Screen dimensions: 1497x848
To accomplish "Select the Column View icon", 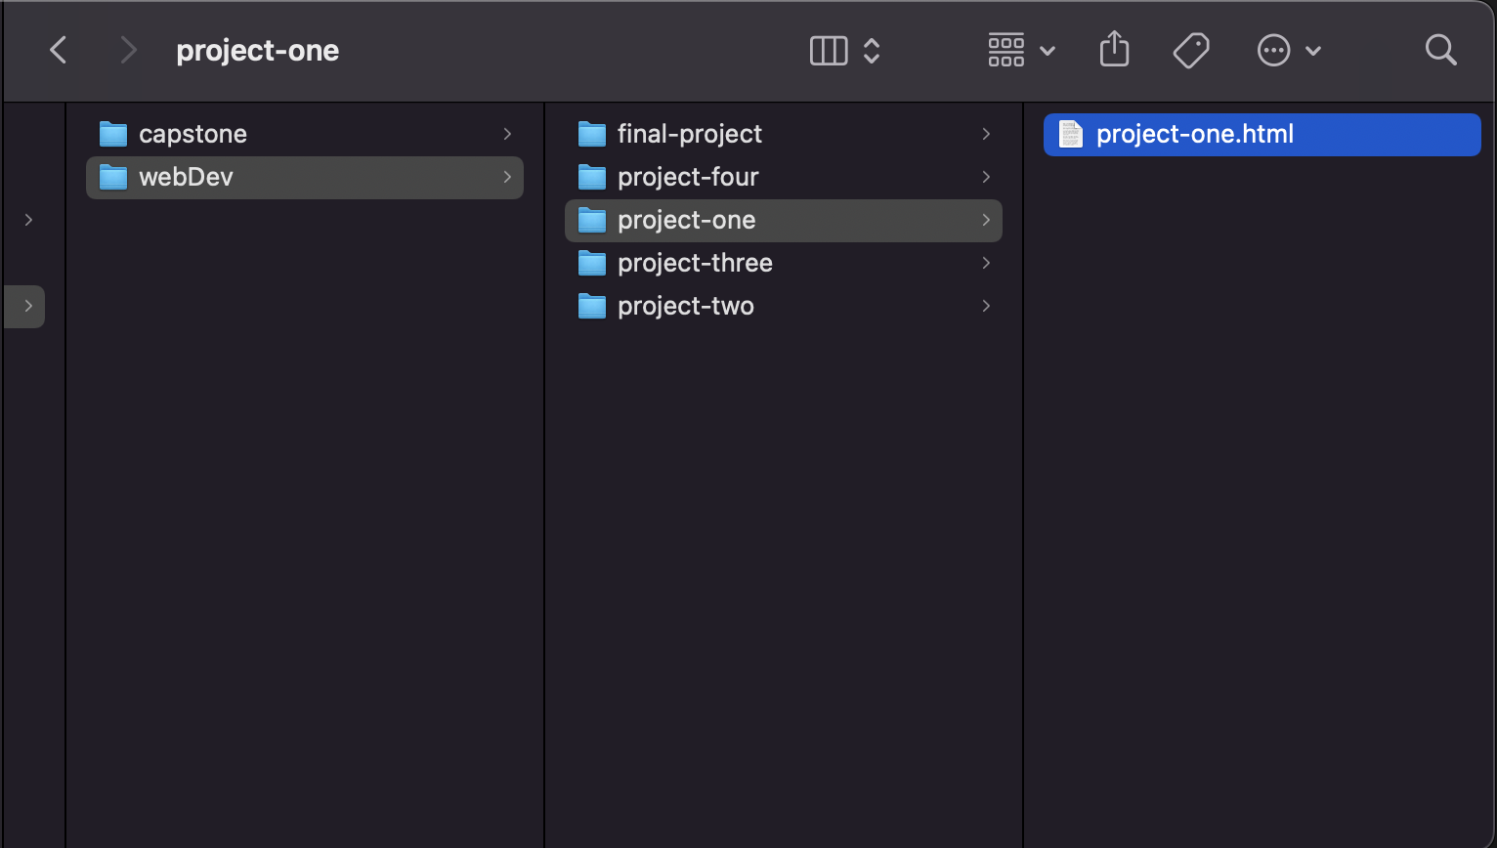I will coord(828,50).
